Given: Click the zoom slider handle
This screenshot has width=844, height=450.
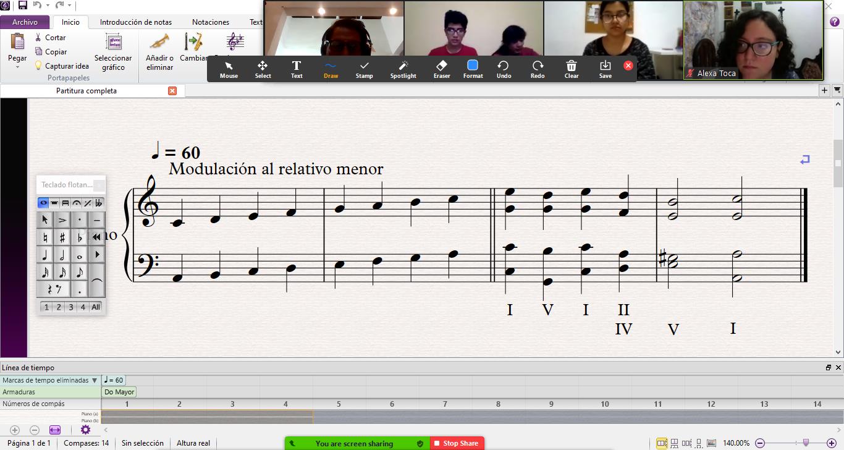Looking at the screenshot, I should pos(806,443).
